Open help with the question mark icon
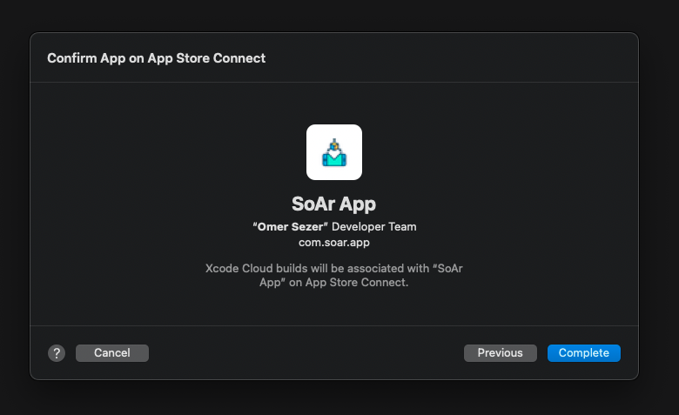This screenshot has height=415, width=679. [x=57, y=353]
